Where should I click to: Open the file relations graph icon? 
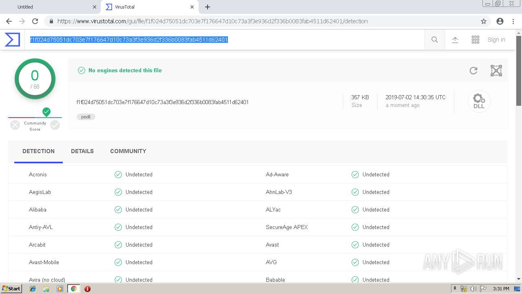point(496,71)
